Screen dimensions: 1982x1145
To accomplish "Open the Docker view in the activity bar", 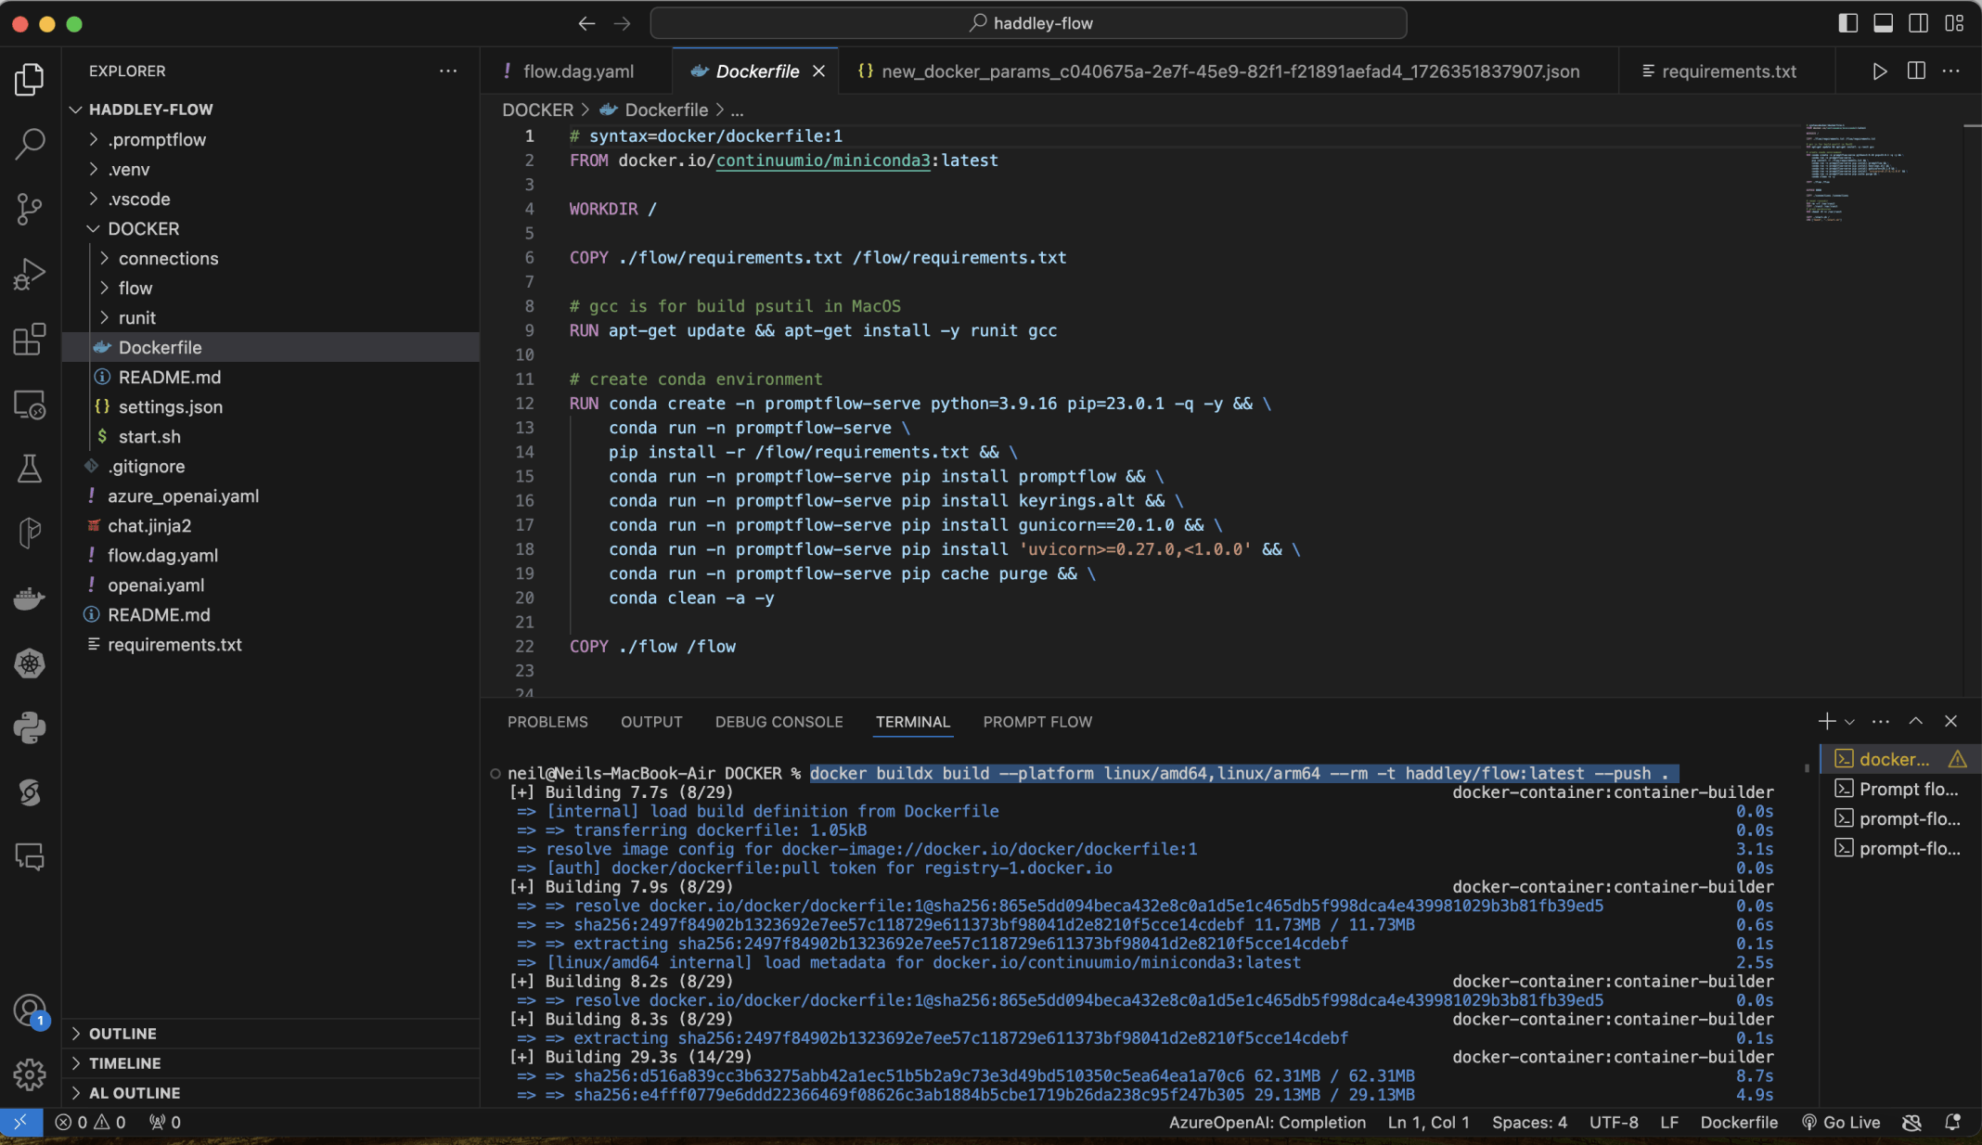I will 30,598.
